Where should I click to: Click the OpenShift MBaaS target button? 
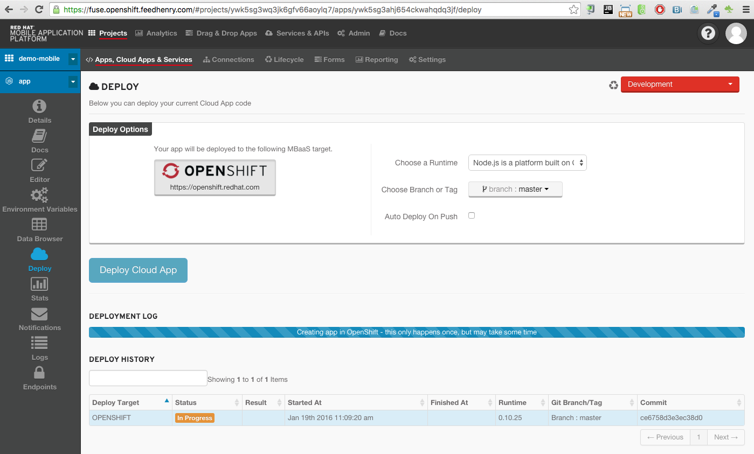pyautogui.click(x=215, y=177)
